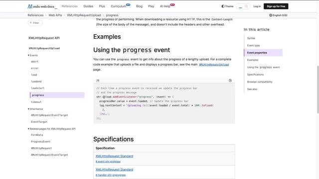Jump to Browser compatibility in outline
The height and width of the screenshot is (179, 319).
coord(260,82)
